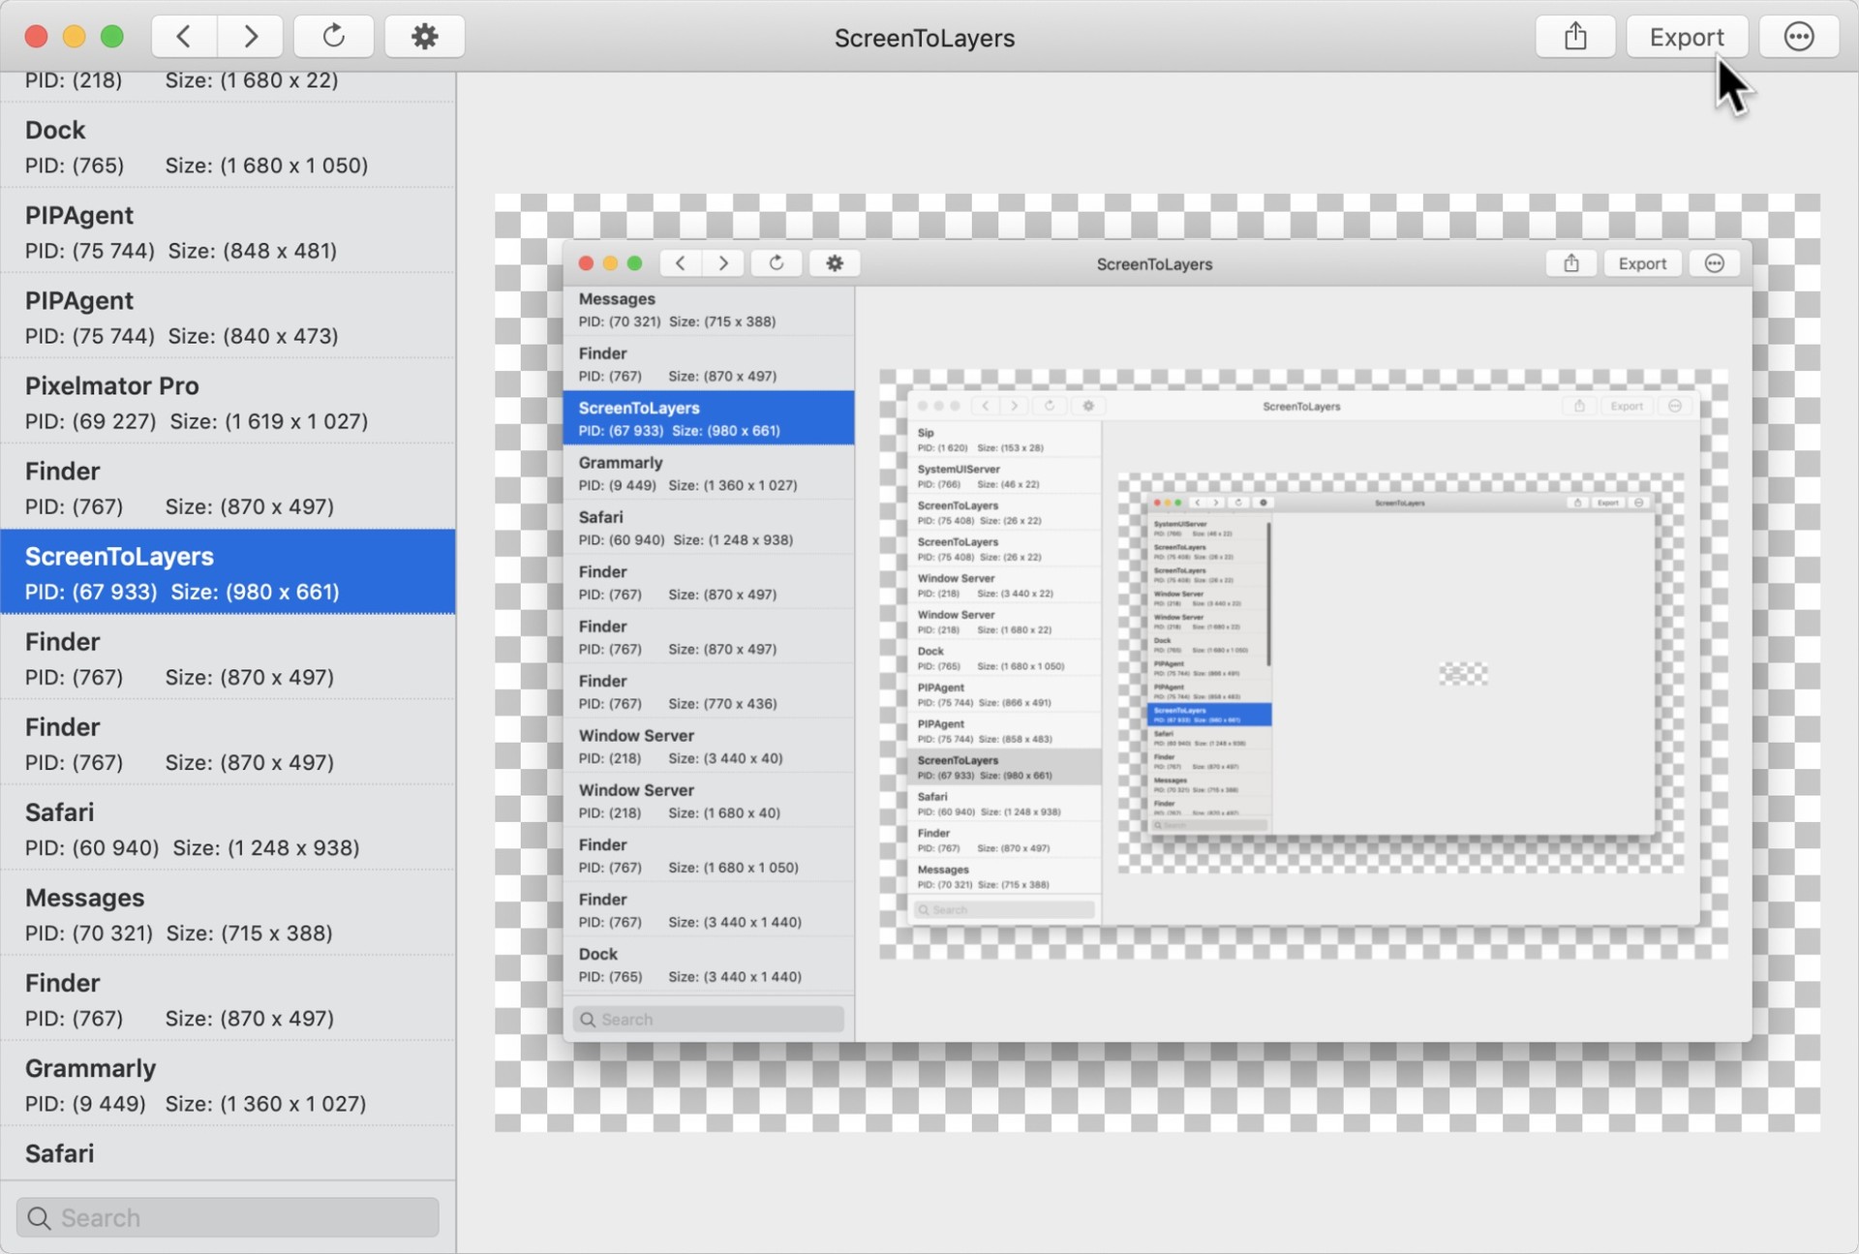This screenshot has width=1859, height=1254.
Task: Select the PIPAgent row sized 848 x 481
Action: (x=228, y=230)
